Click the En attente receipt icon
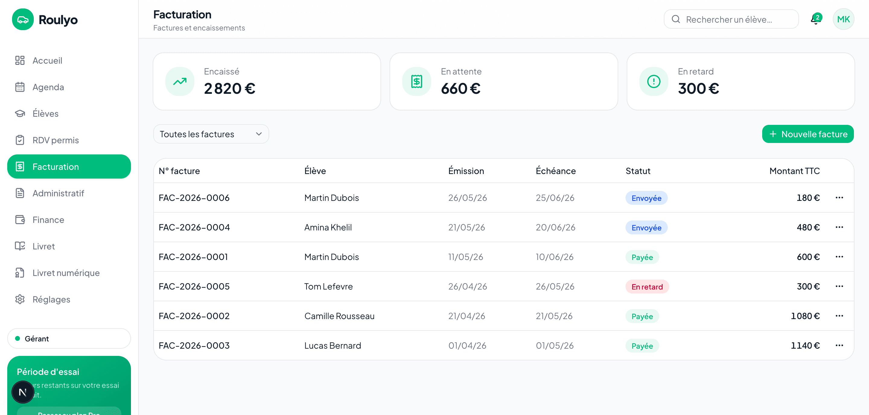This screenshot has width=869, height=415. click(x=417, y=81)
